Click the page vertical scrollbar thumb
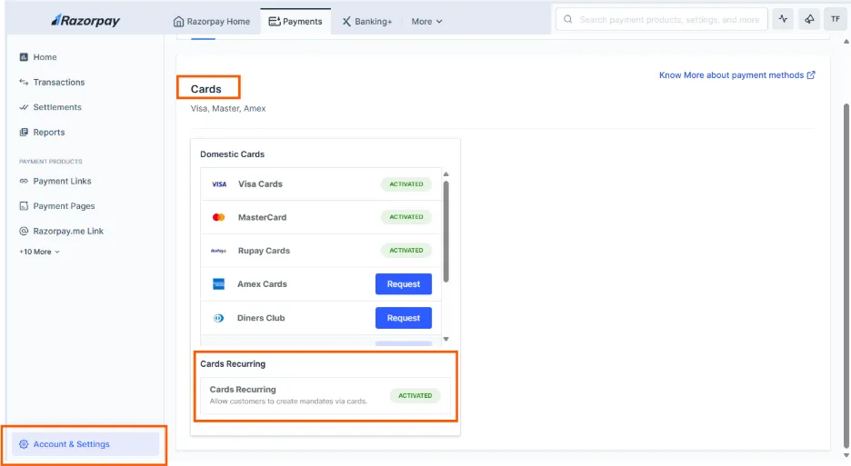 pyautogui.click(x=846, y=275)
